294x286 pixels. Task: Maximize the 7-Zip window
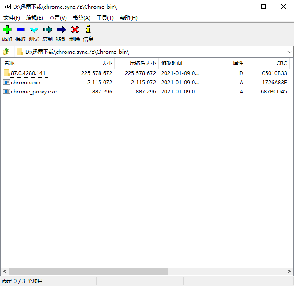point(263,7)
